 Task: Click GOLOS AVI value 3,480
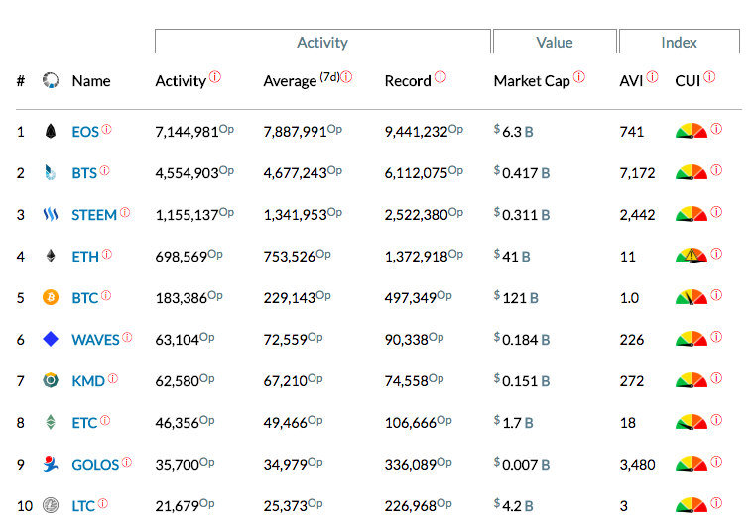(x=638, y=465)
